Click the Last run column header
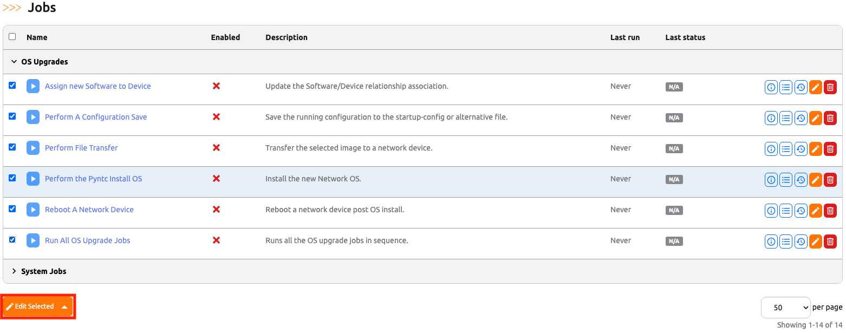The height and width of the screenshot is (333, 846). [x=624, y=37]
